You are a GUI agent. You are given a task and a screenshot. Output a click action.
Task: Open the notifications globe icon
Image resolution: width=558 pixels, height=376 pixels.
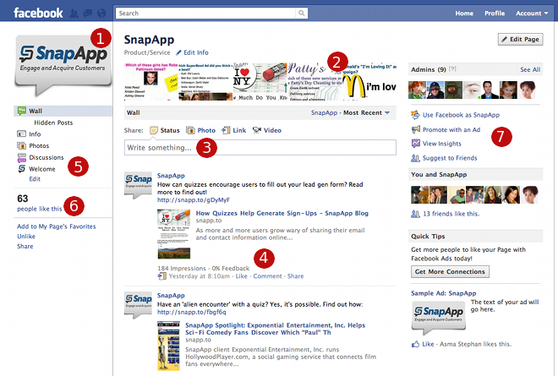point(101,14)
